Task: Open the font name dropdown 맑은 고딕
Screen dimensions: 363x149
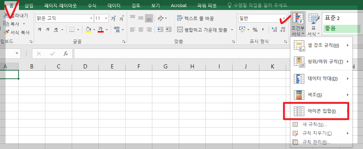Action: [x=91, y=18]
